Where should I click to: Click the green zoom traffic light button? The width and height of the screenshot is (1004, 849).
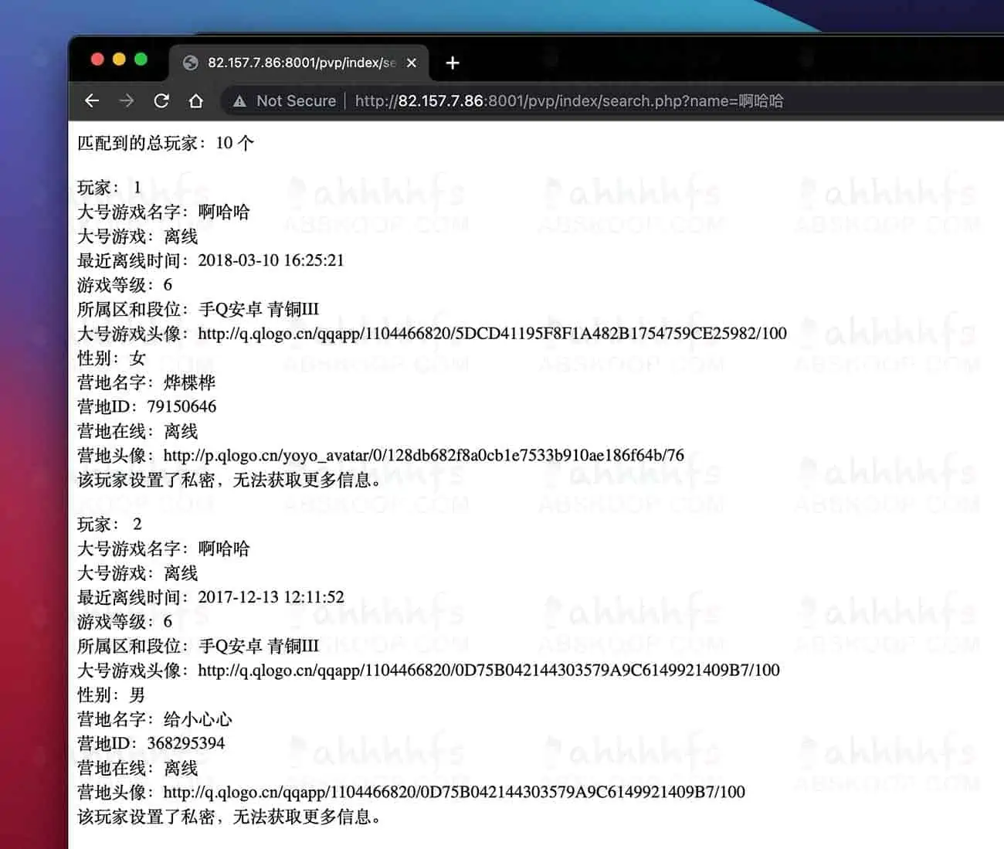tap(140, 59)
